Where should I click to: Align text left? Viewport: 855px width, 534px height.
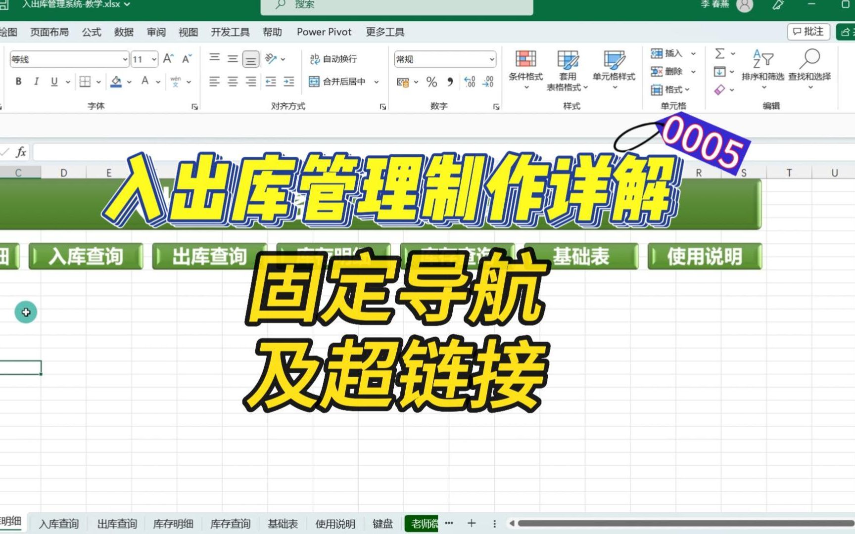(214, 82)
